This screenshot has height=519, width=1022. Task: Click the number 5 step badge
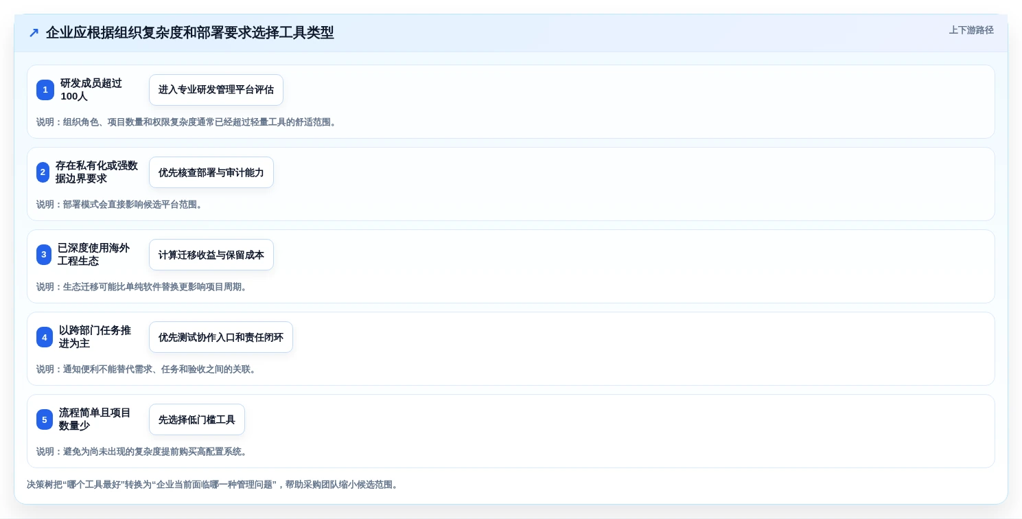click(45, 419)
